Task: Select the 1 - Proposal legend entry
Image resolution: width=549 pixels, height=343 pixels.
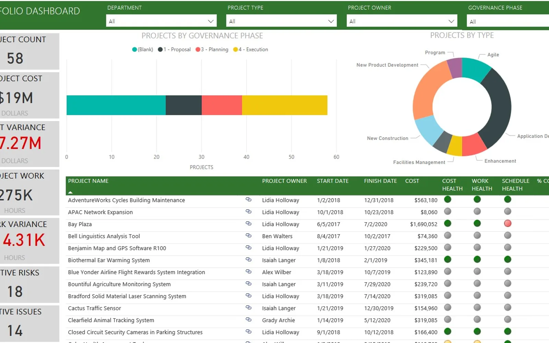Action: tap(174, 49)
